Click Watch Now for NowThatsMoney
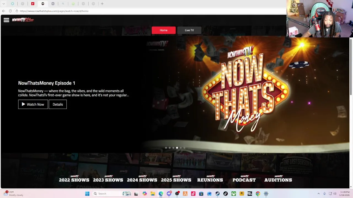 [33, 104]
